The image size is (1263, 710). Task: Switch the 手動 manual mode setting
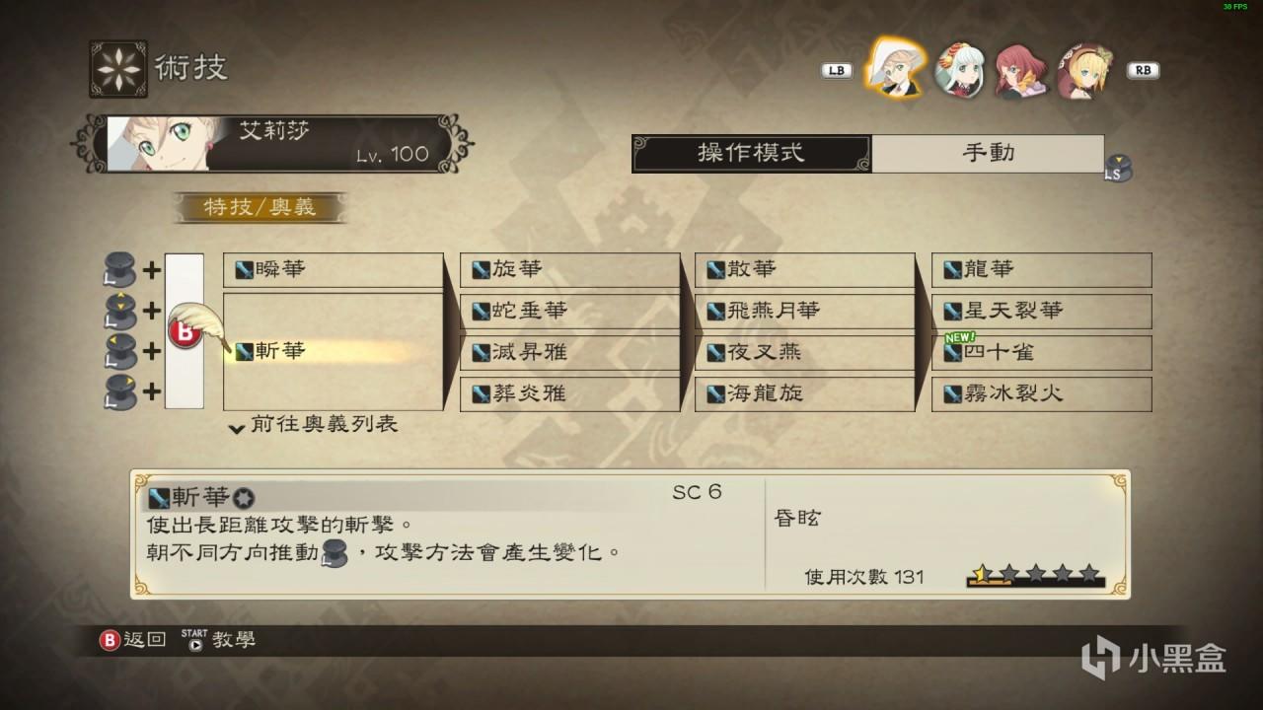click(x=988, y=154)
